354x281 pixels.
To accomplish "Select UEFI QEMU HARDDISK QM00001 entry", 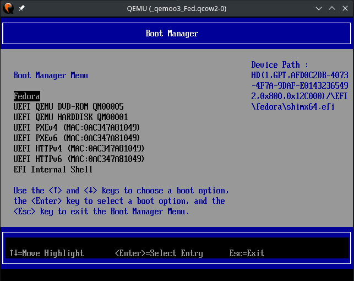I will (70, 117).
